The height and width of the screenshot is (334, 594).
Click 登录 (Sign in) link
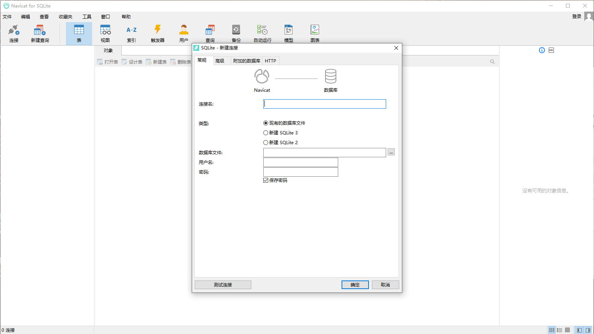[x=577, y=16]
